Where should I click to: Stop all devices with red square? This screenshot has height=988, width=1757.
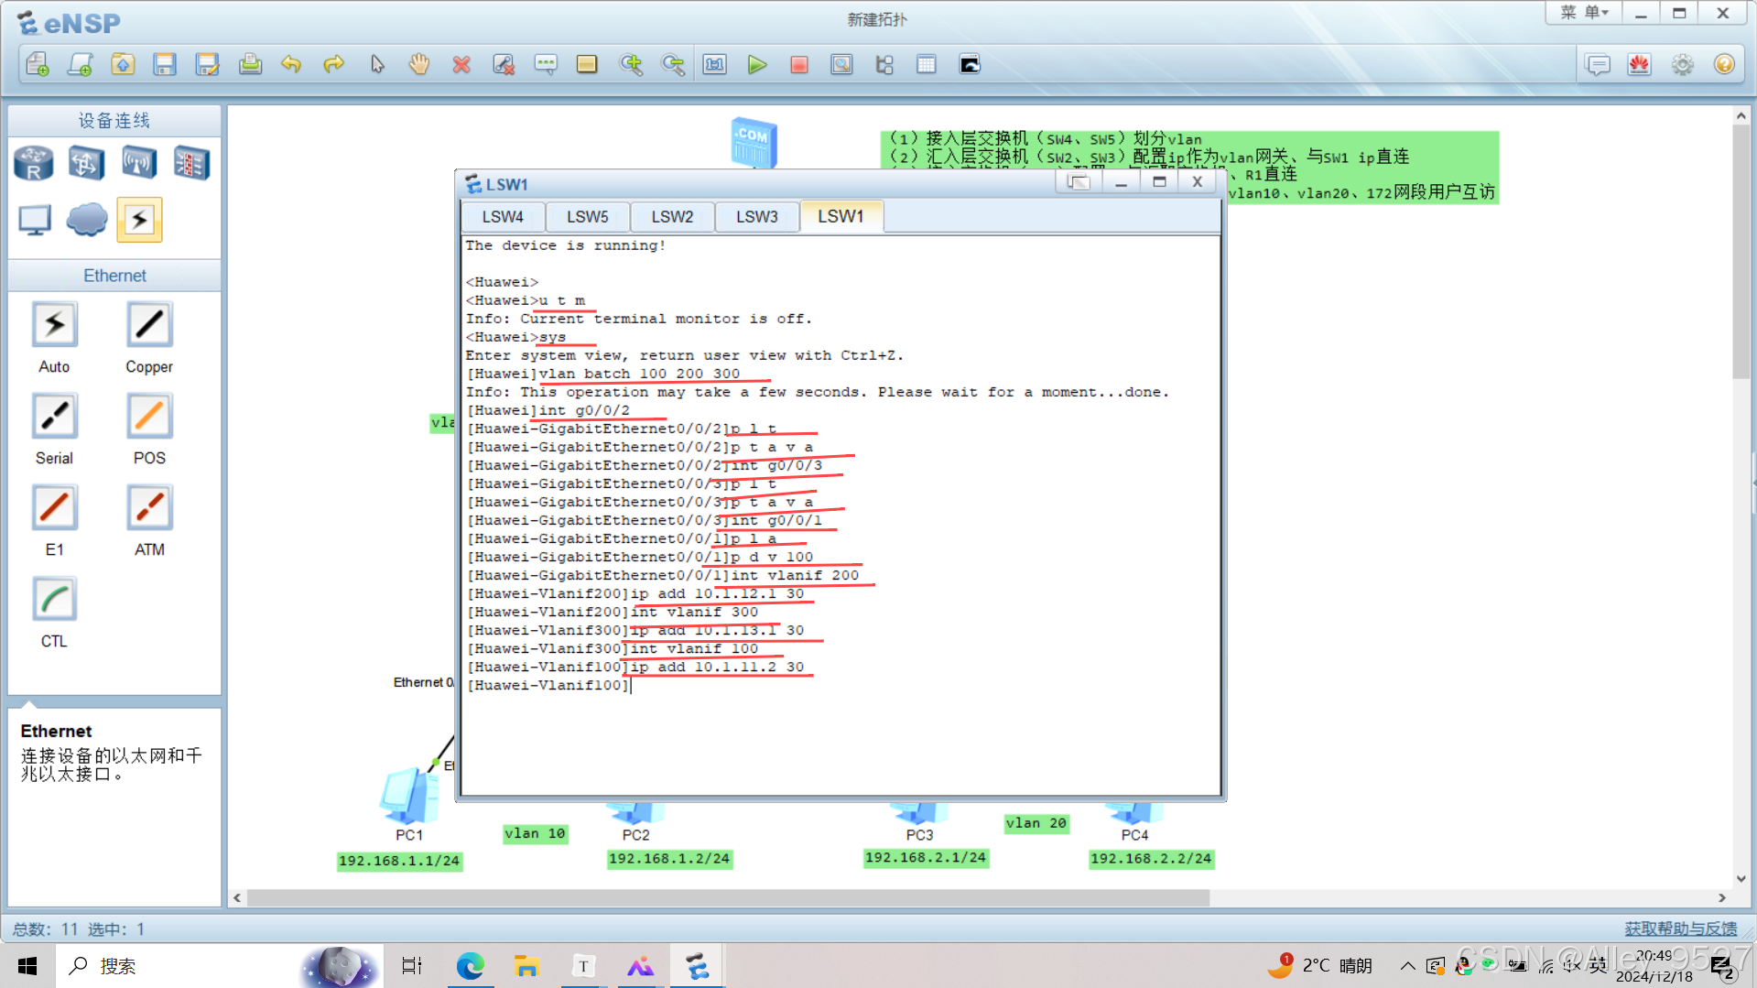tap(799, 64)
